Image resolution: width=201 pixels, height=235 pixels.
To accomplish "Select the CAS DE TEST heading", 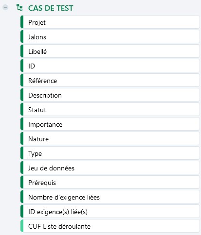I will (x=51, y=8).
